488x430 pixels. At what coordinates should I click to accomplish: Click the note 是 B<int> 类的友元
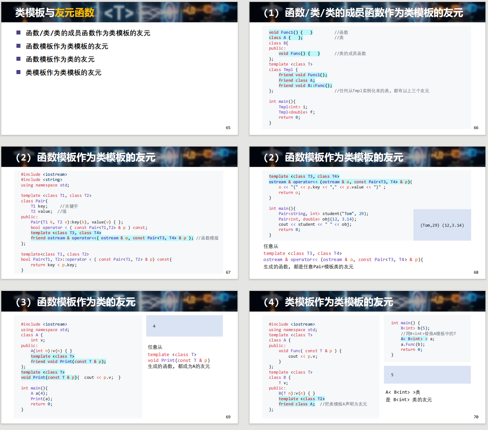coord(409,400)
